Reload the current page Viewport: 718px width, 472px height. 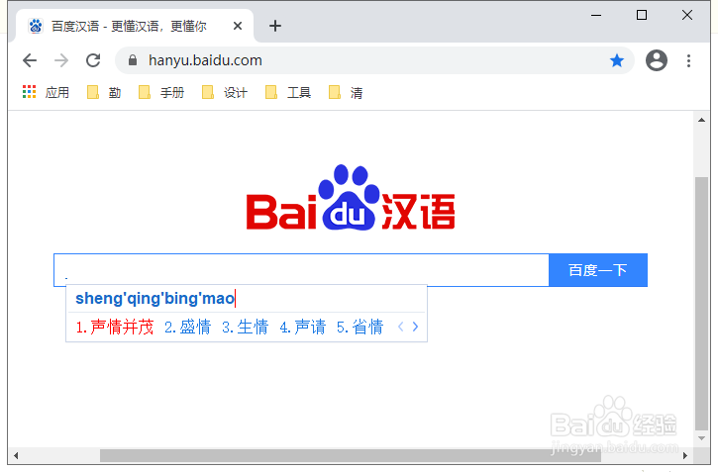pyautogui.click(x=93, y=60)
